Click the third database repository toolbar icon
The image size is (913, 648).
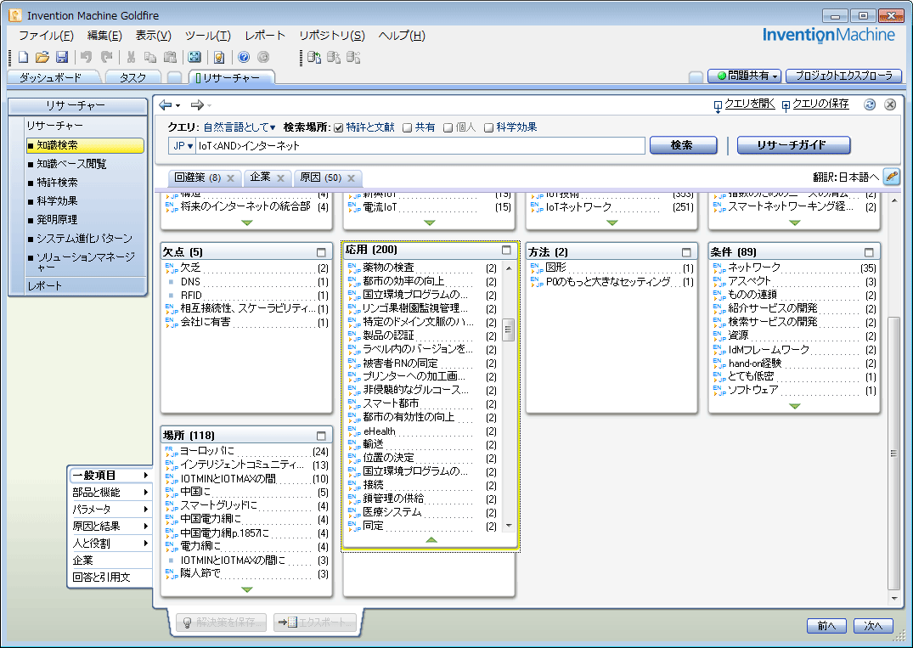click(353, 57)
